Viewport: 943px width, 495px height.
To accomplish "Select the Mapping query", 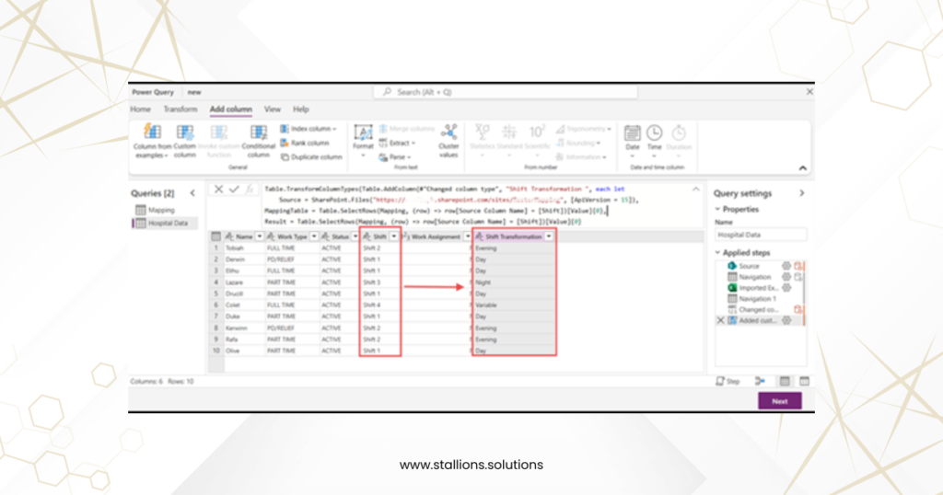I will click(x=161, y=210).
